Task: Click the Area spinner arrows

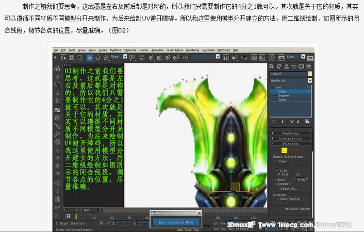Action: [307, 179]
